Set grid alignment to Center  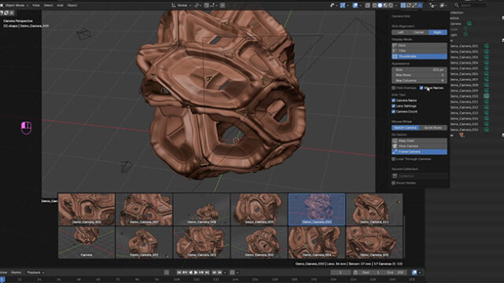point(419,32)
